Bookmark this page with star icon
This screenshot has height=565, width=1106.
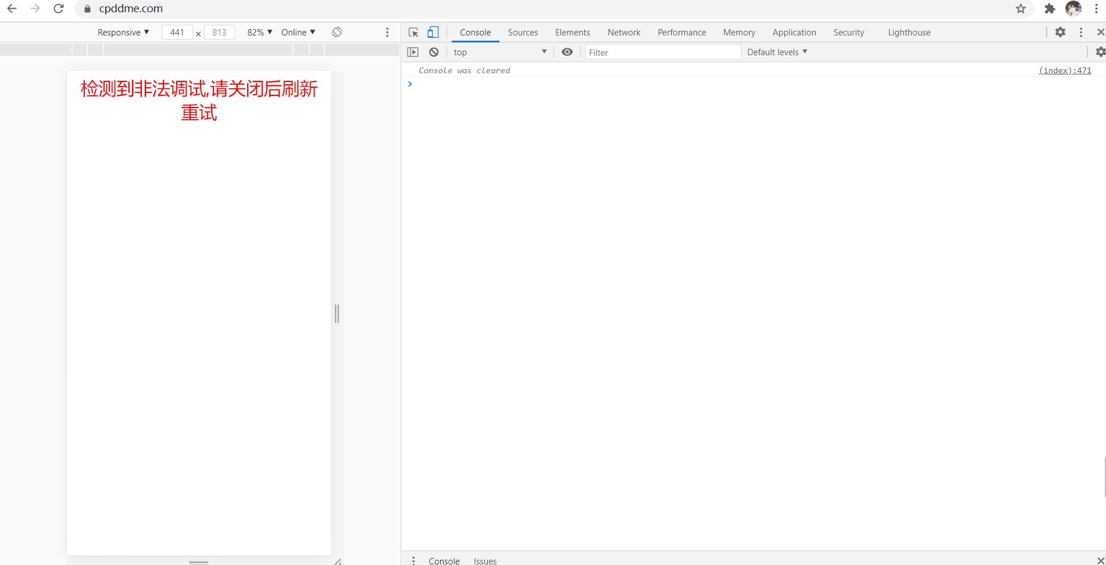click(1021, 9)
